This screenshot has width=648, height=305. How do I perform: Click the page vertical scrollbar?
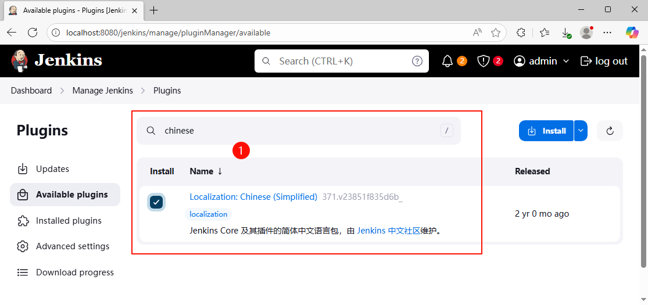pyautogui.click(x=644, y=161)
